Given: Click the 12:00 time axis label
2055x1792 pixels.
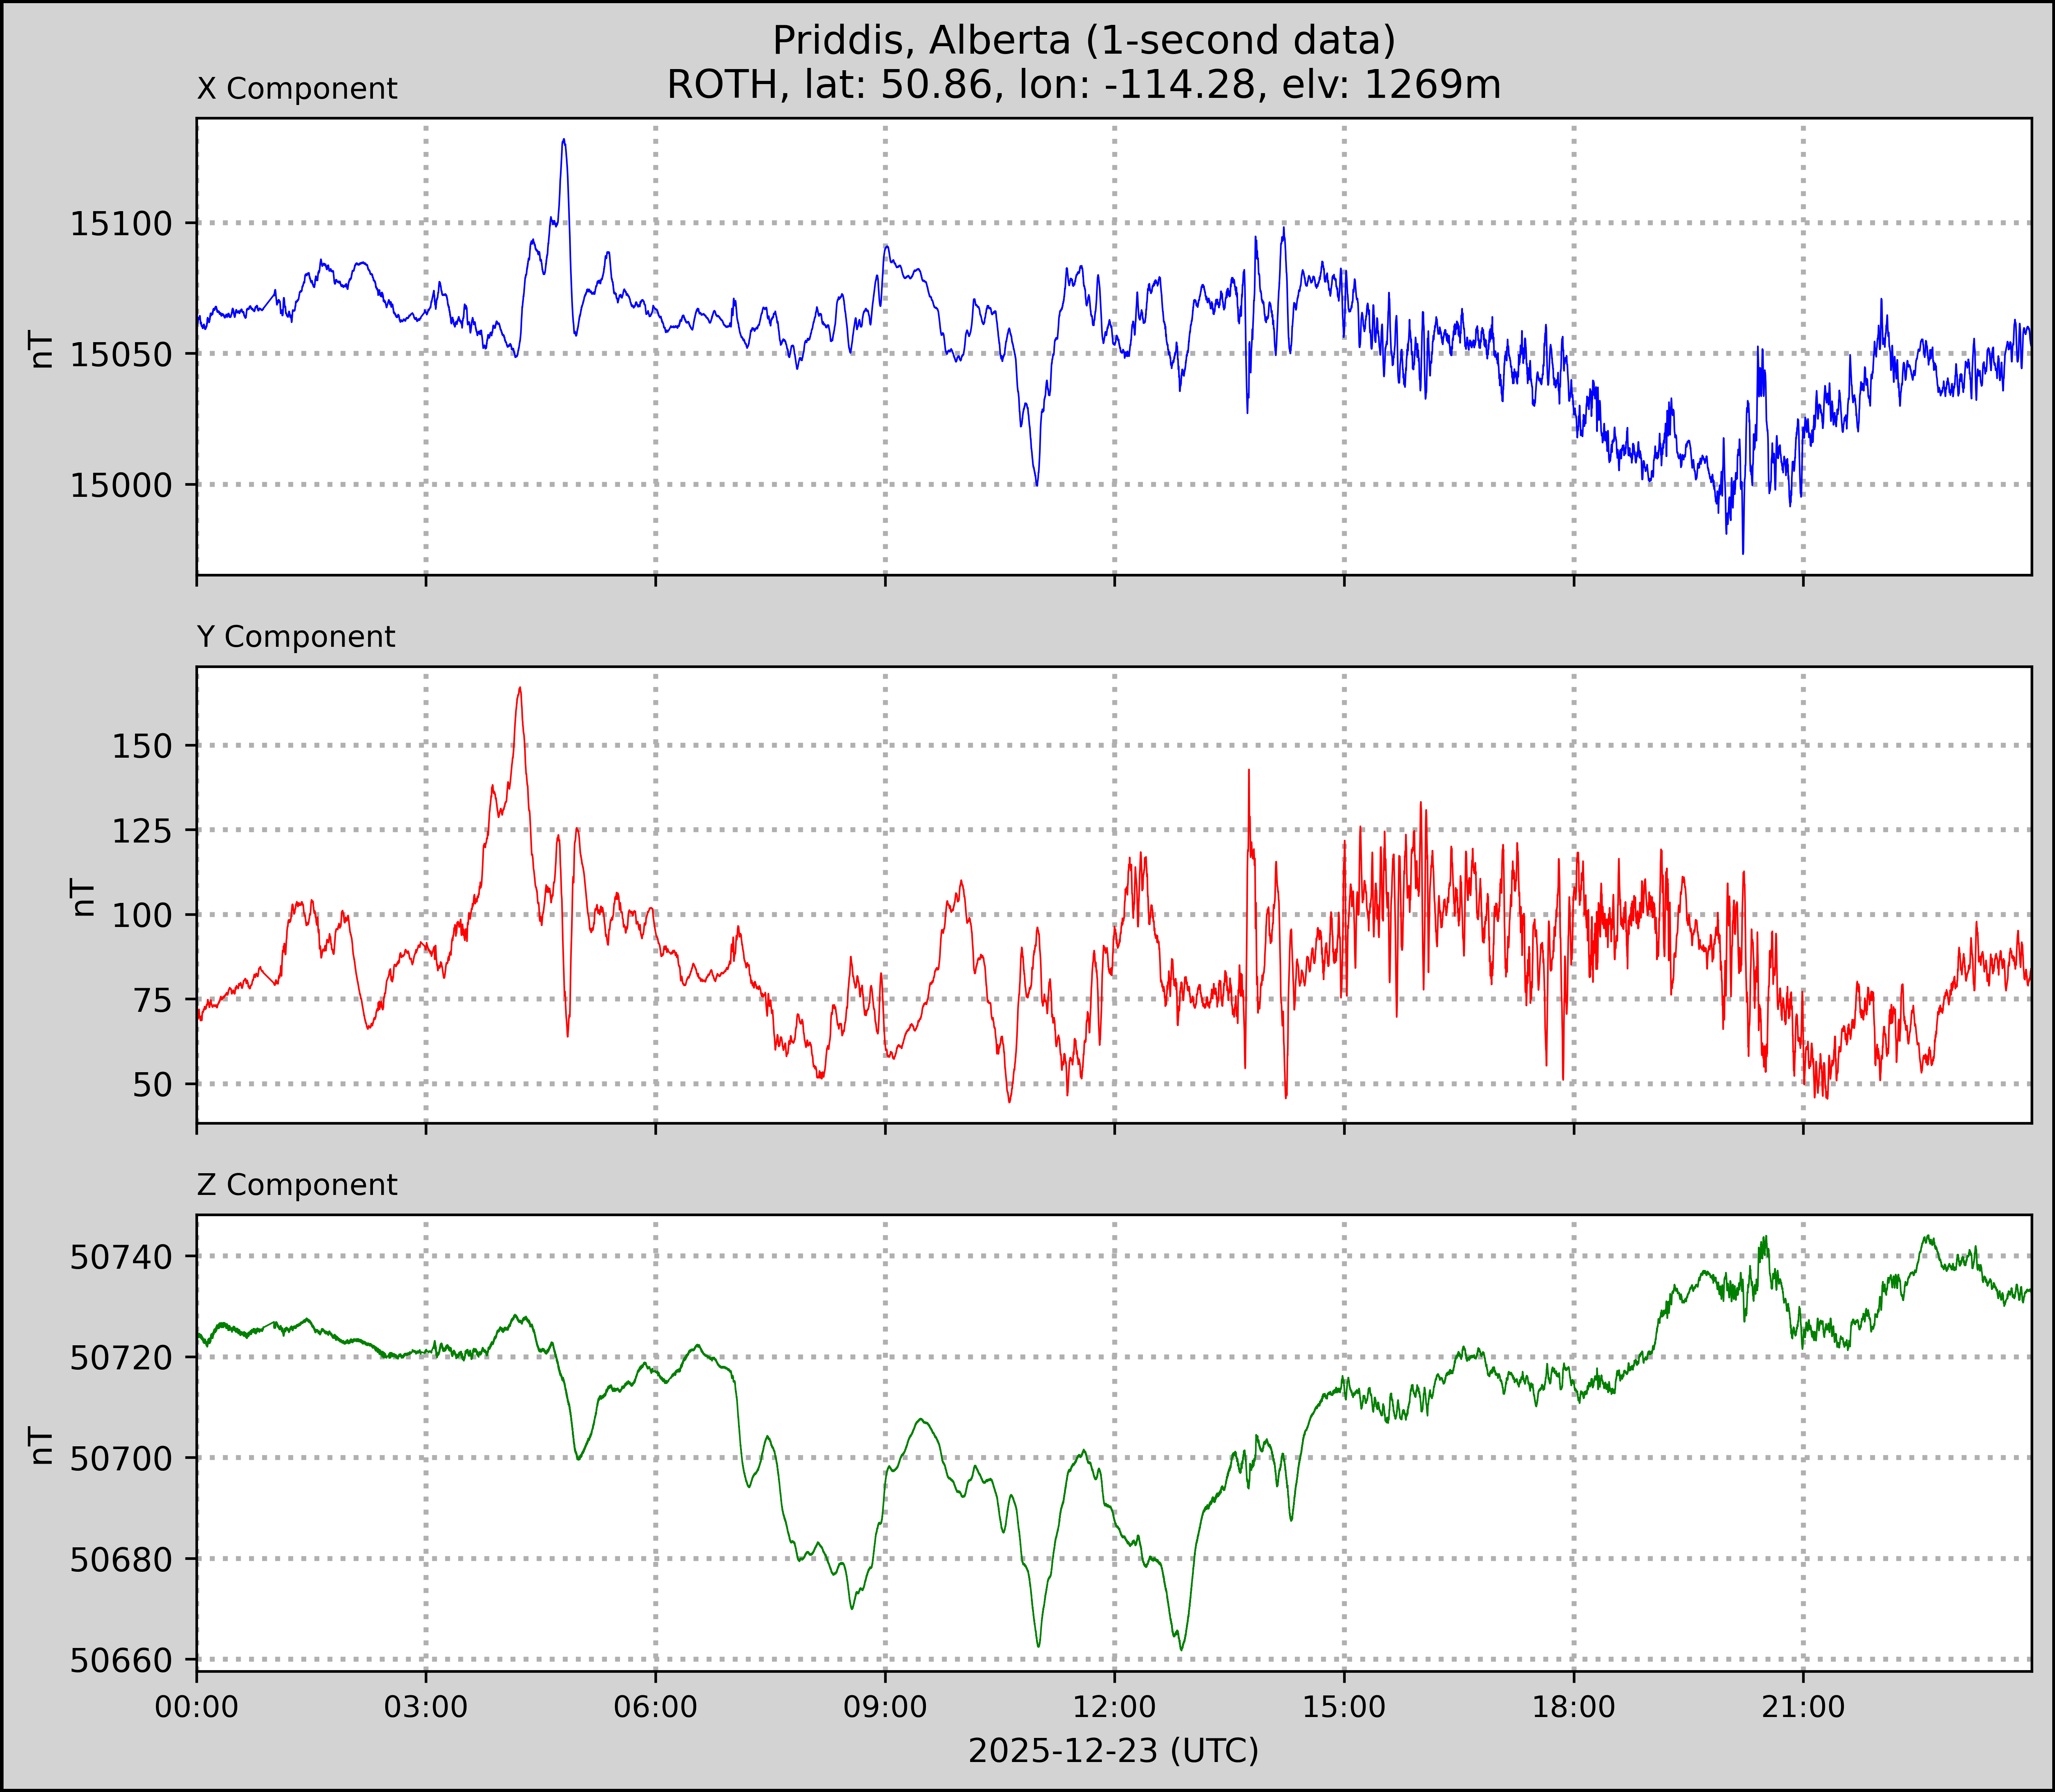Looking at the screenshot, I should tap(1115, 1707).
